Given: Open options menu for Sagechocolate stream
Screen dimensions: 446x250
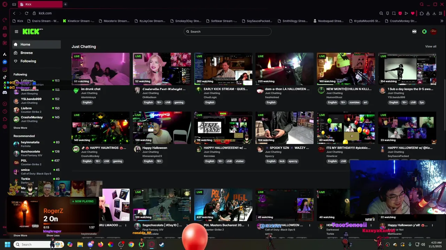Looking at the screenshot, I should pos(187,225).
